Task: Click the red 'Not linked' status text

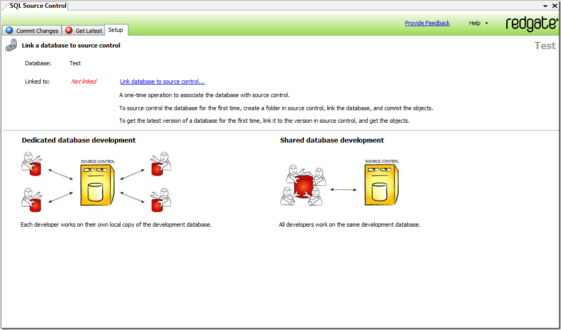Action: [83, 81]
